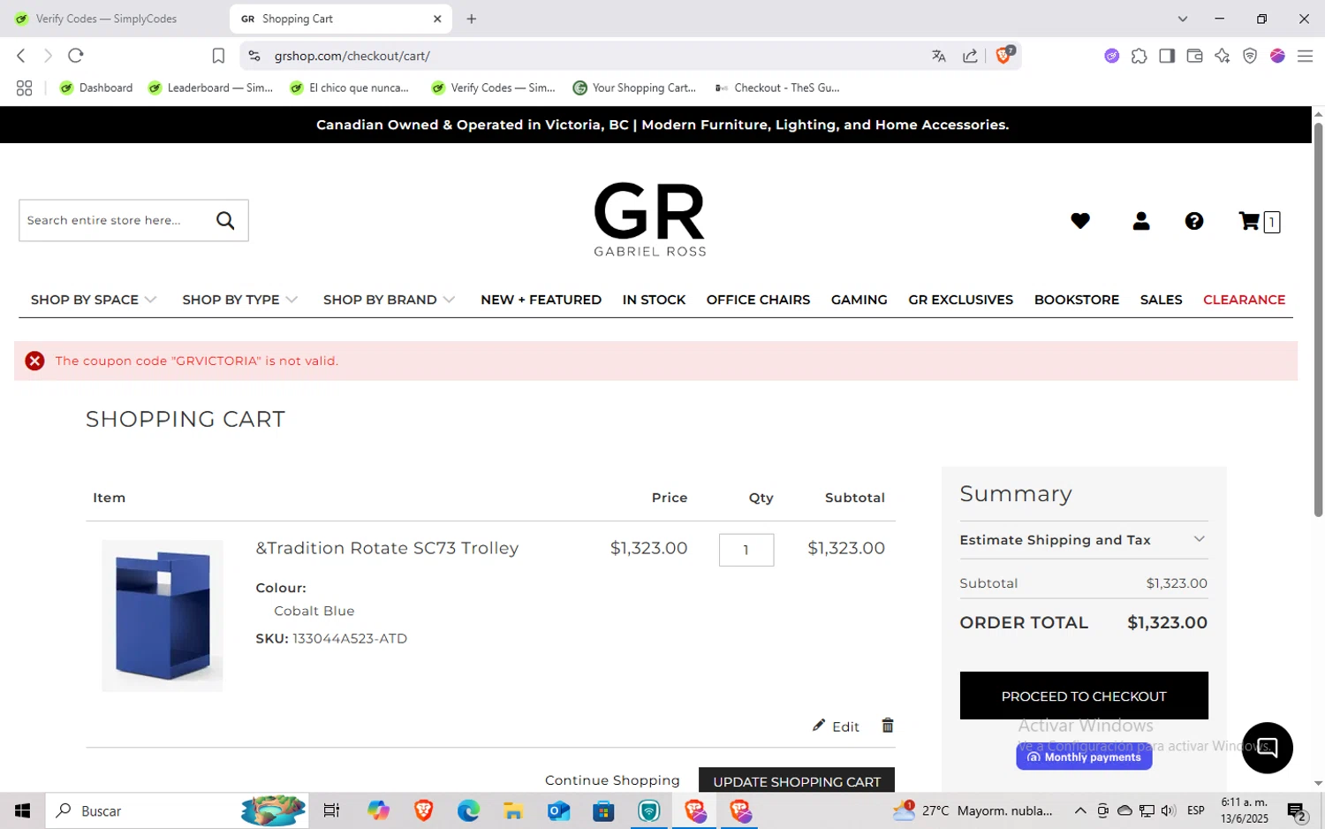Image resolution: width=1325 pixels, height=829 pixels.
Task: Click the page vertical scrollbar
Action: [1318, 318]
